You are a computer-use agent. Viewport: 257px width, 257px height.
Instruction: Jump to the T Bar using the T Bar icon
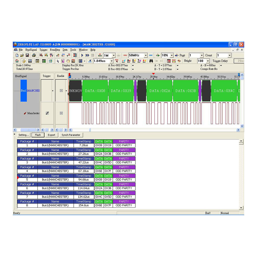click(x=139, y=61)
